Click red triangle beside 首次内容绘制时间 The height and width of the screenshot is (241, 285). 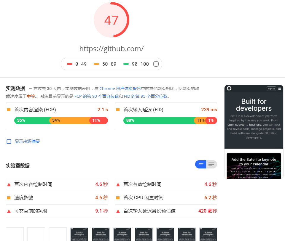9,184
